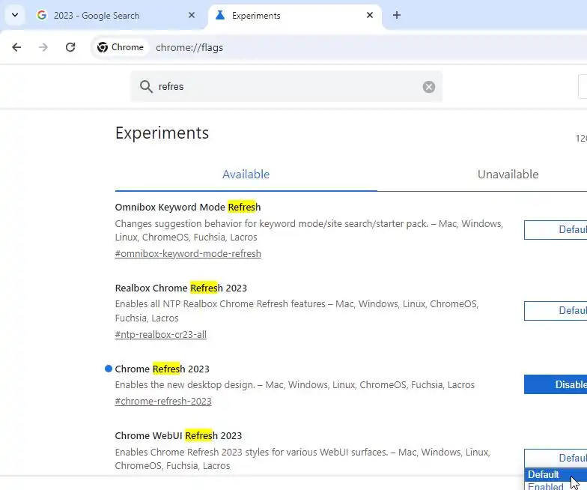Click the blue modified-flag dot indicator
Image resolution: width=587 pixels, height=490 pixels.
point(109,369)
